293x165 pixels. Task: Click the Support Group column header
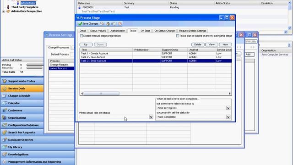coord(174,50)
